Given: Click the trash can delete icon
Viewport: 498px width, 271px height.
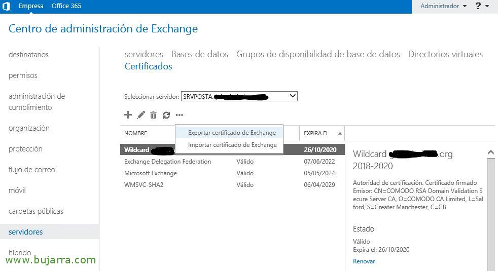Looking at the screenshot, I should (x=153, y=115).
